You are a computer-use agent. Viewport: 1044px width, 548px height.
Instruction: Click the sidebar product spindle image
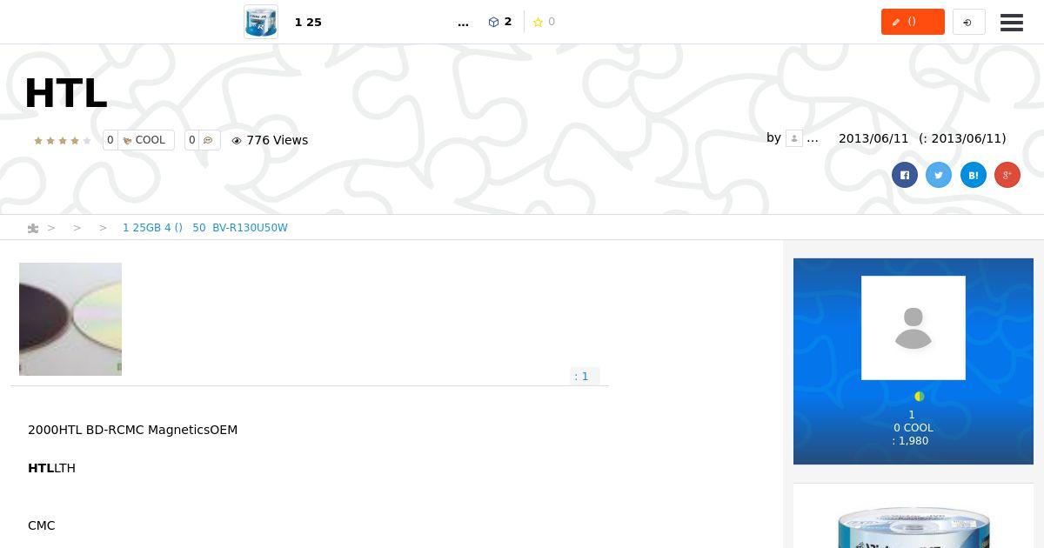coord(913,528)
